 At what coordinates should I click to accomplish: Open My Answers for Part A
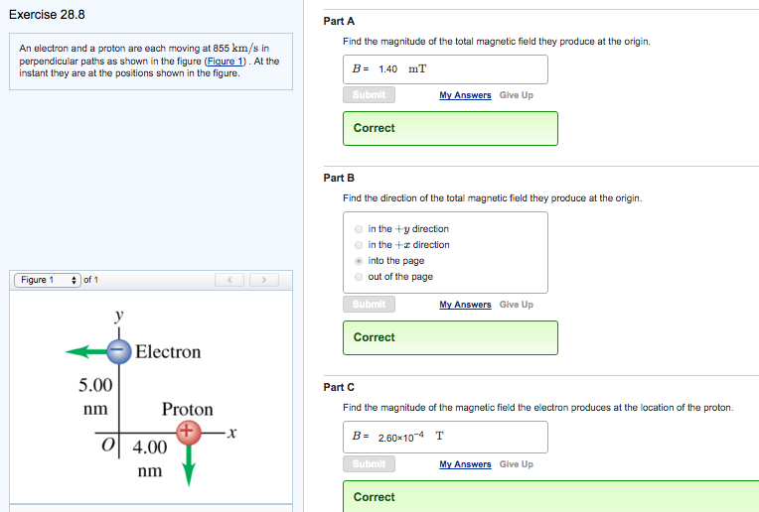click(x=465, y=95)
